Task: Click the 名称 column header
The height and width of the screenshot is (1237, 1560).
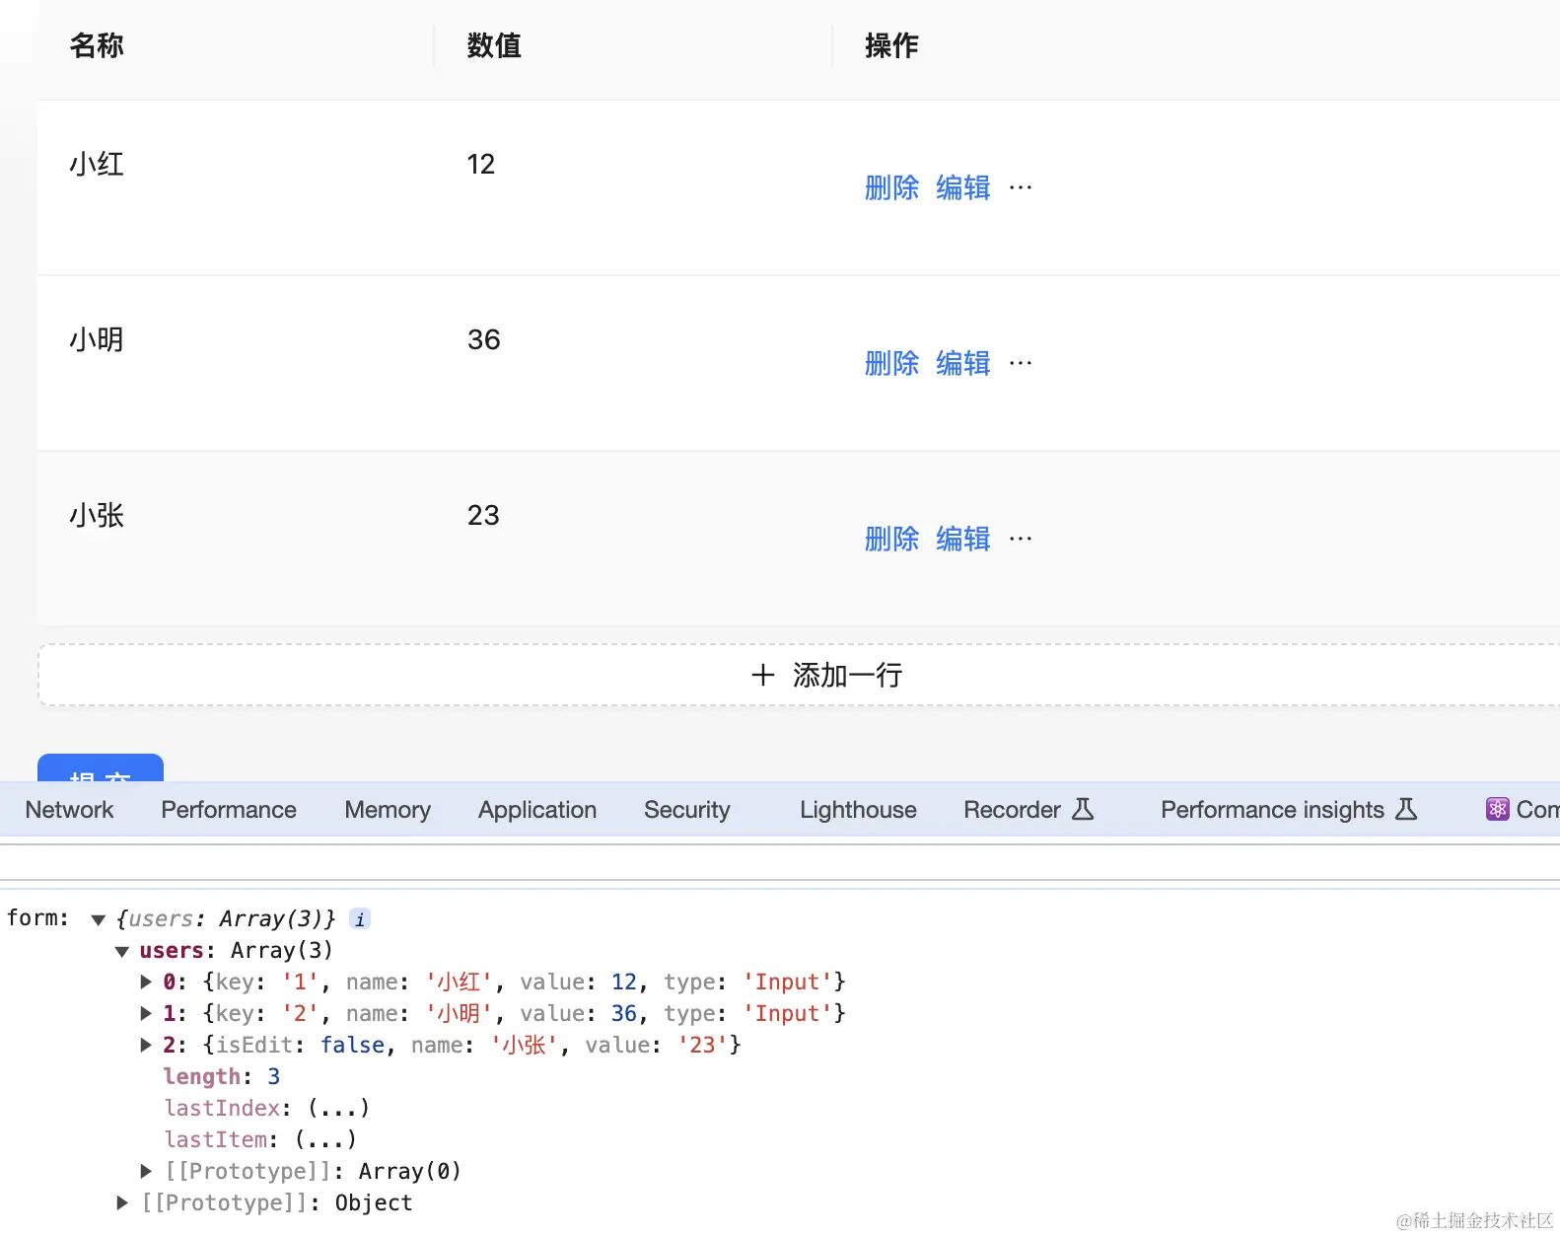Action: 97,45
